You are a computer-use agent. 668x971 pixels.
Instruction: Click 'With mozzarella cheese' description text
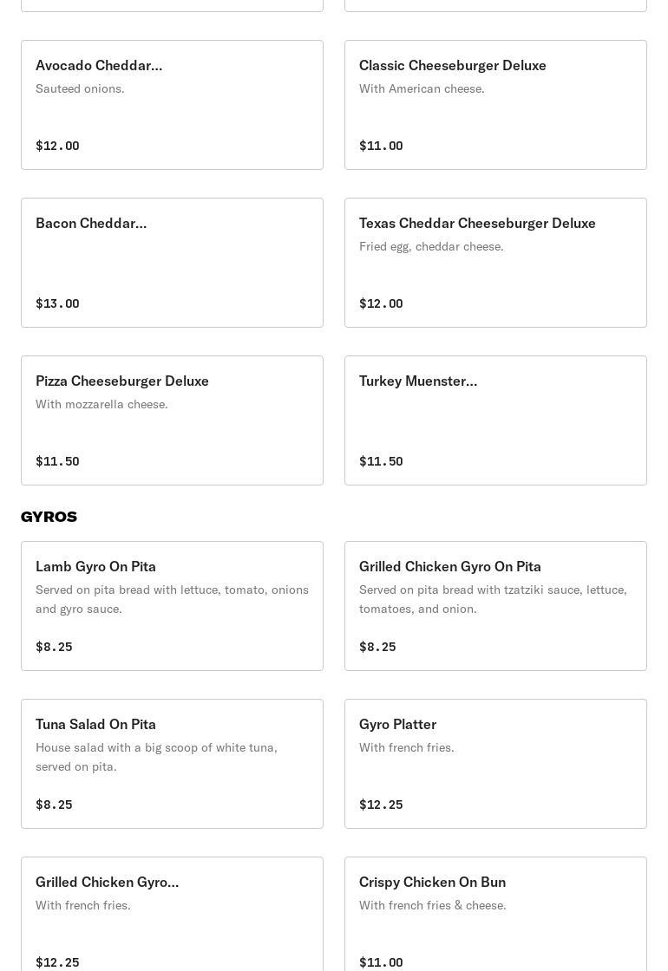tap(102, 404)
